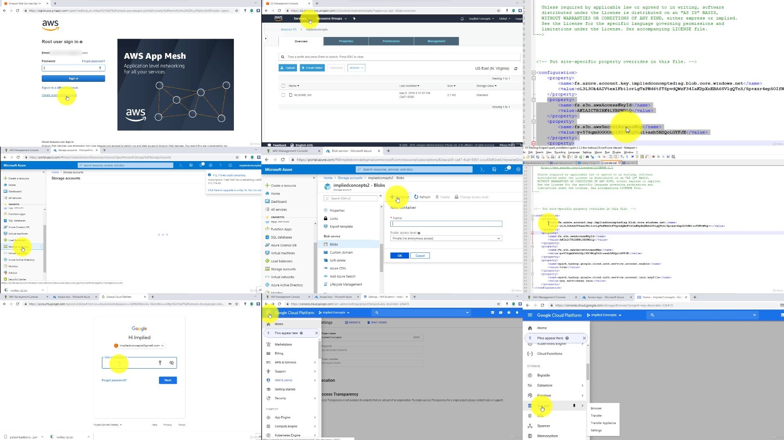The height and width of the screenshot is (440, 784).
Task: Collapse the configuration fold marker in zoomed Notepad++
Action: pos(533,73)
